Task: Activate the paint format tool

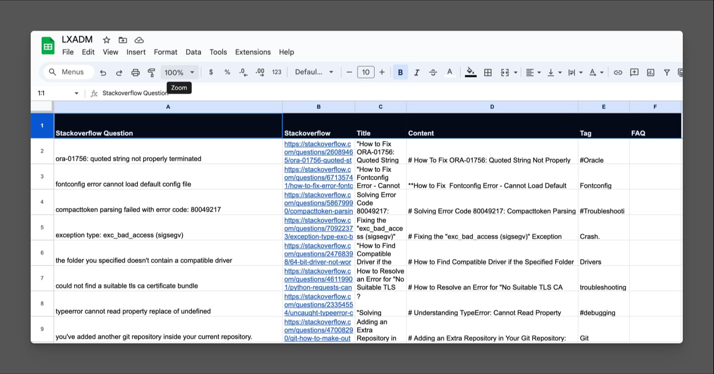Action: (x=152, y=72)
